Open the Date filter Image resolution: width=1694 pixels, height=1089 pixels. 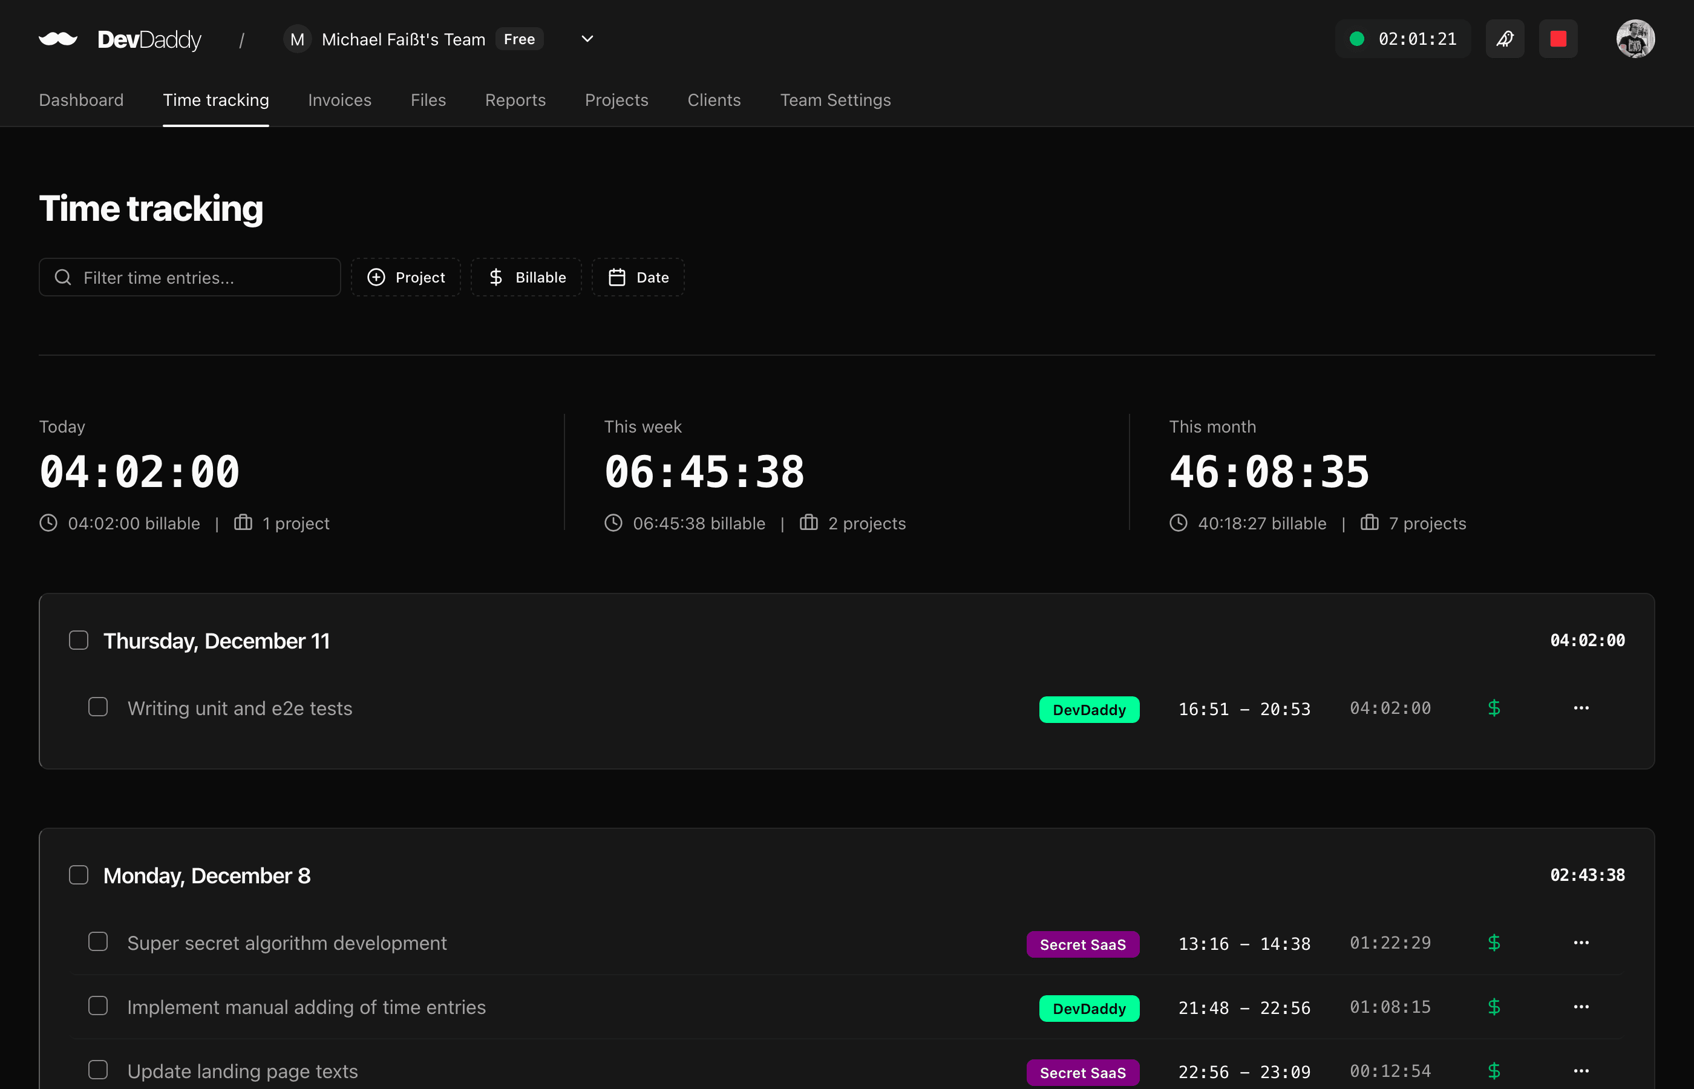pos(637,277)
